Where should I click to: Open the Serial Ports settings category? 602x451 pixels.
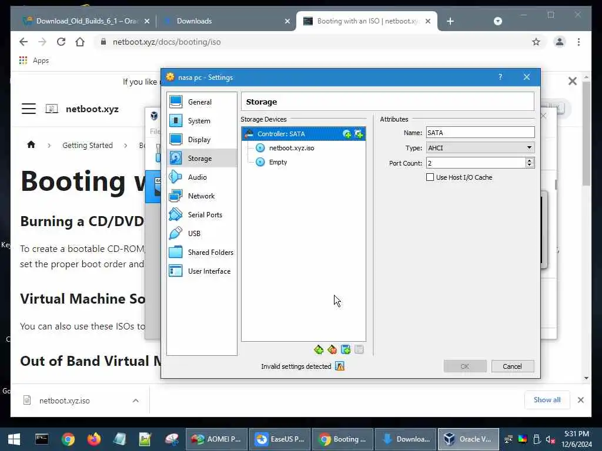202,215
